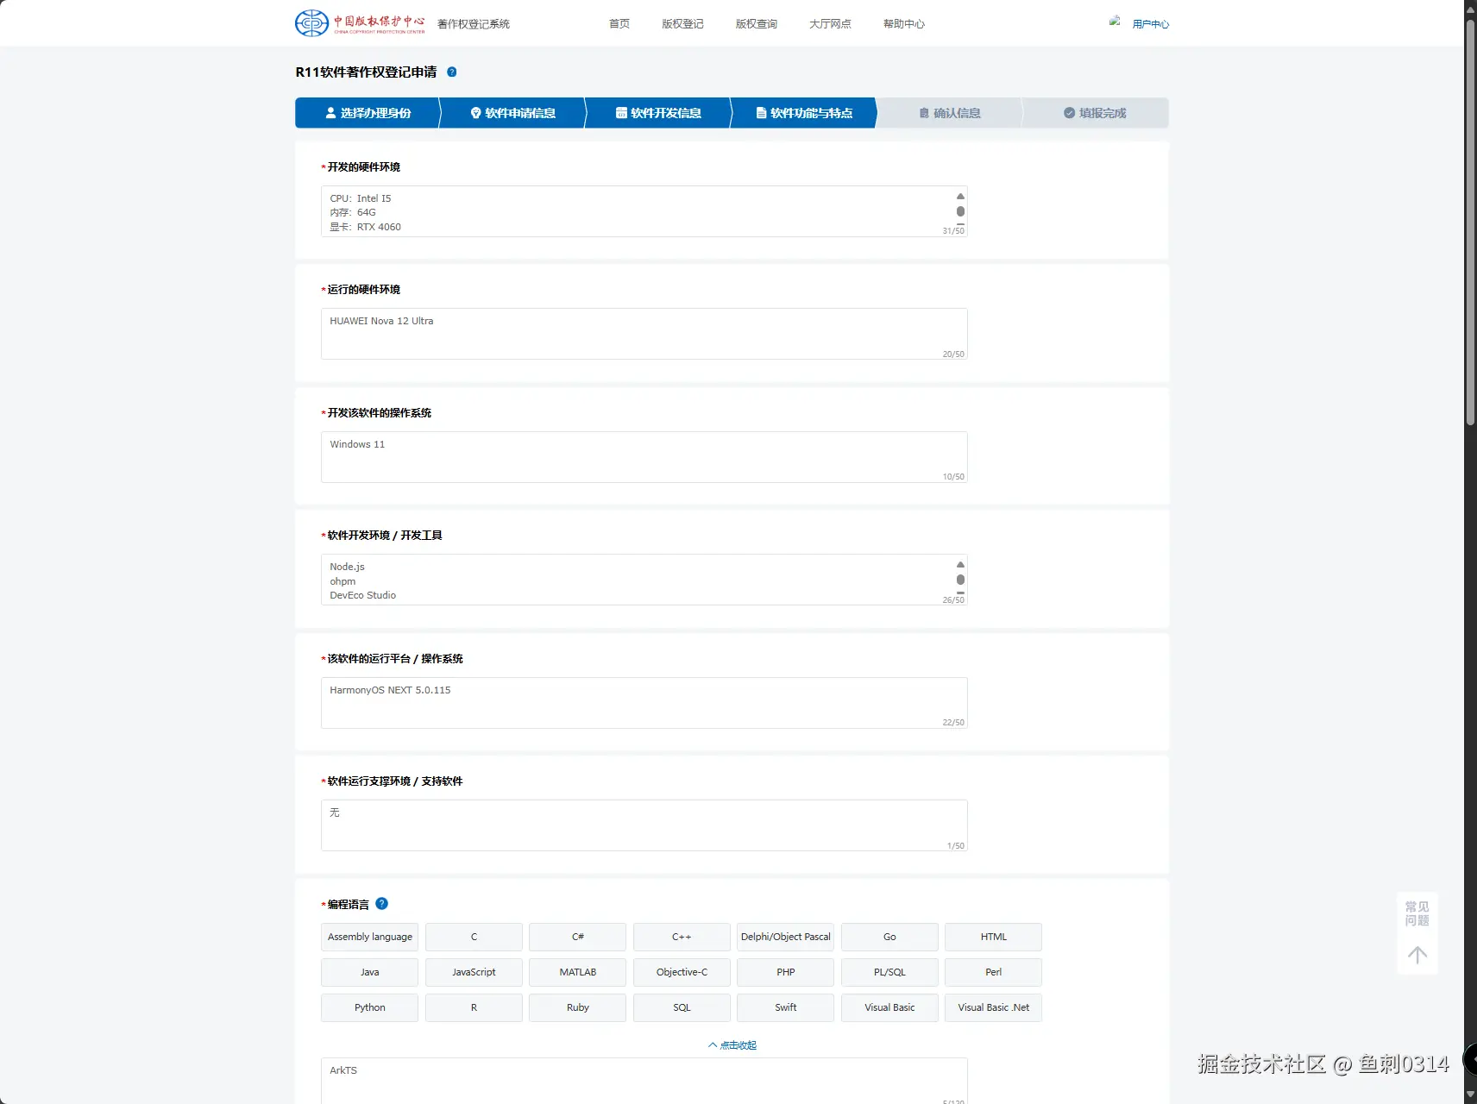Select the Swift language button
Screen dimensions: 1477x1104
[785, 1007]
